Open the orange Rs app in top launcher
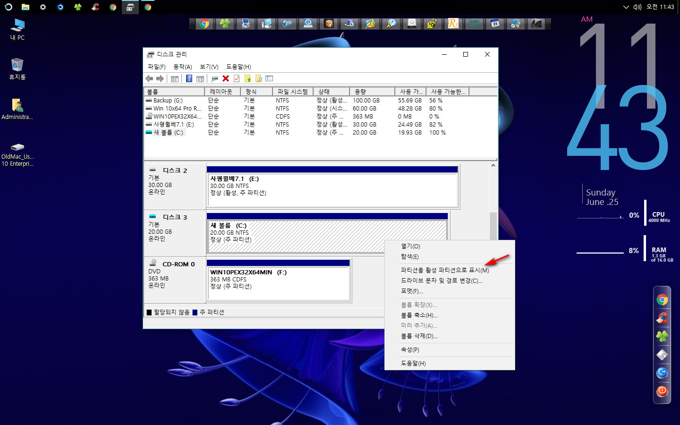680x425 pixels. click(453, 24)
